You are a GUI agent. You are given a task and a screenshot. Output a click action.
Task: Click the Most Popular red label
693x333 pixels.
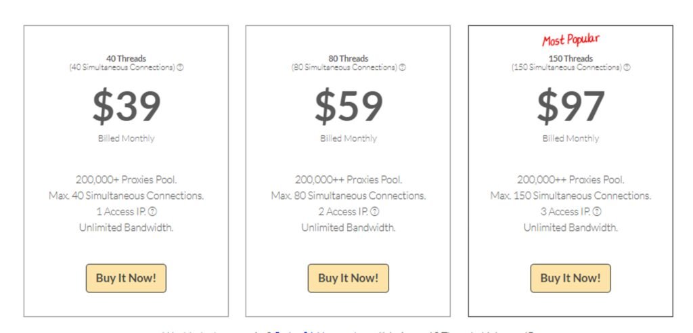[x=571, y=40]
